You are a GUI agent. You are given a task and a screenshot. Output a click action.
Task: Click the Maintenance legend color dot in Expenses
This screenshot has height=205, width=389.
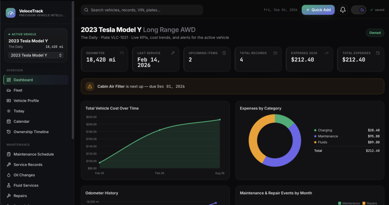point(315,136)
